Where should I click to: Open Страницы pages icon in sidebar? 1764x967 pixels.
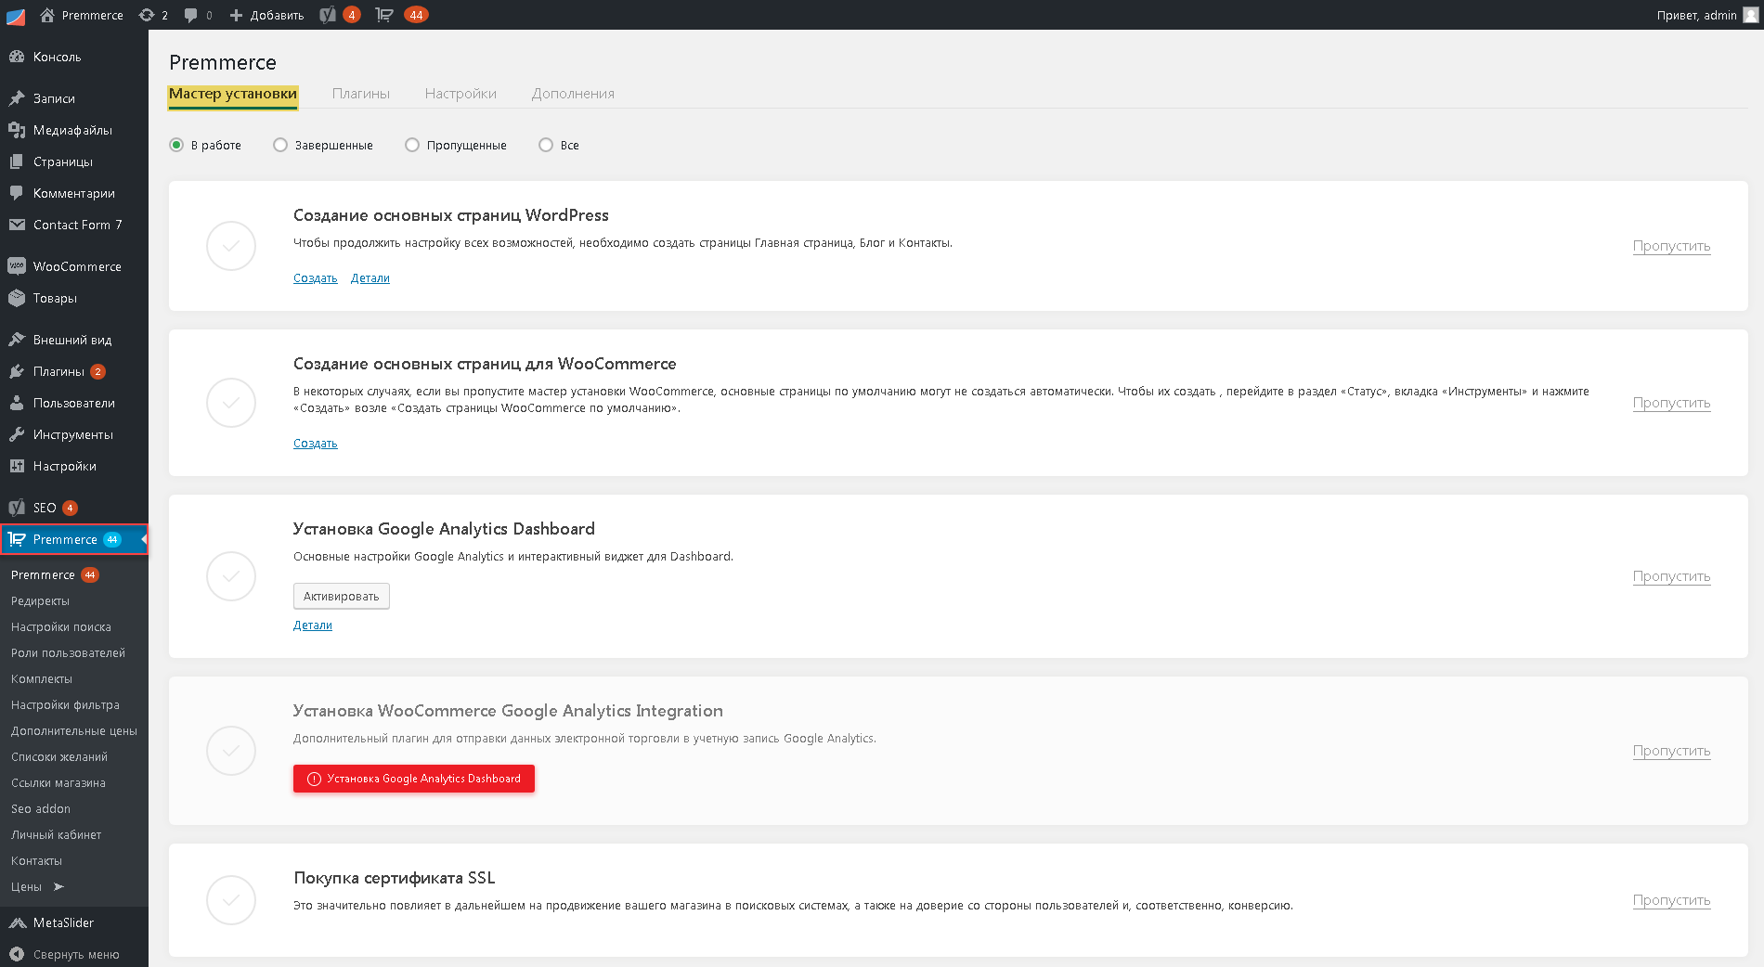coord(17,161)
